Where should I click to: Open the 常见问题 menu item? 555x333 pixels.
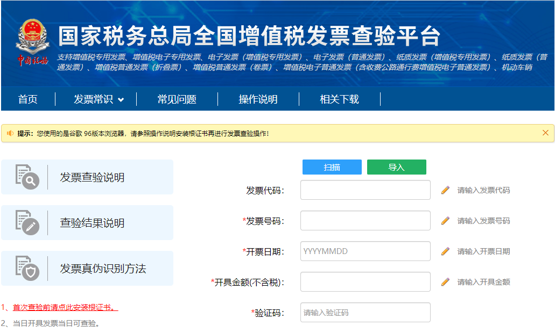pos(177,99)
